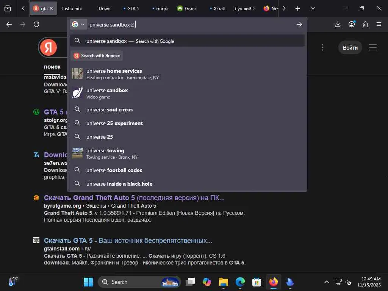
Task: Click the se7en.ws favicon icon
Action: [x=36, y=155]
